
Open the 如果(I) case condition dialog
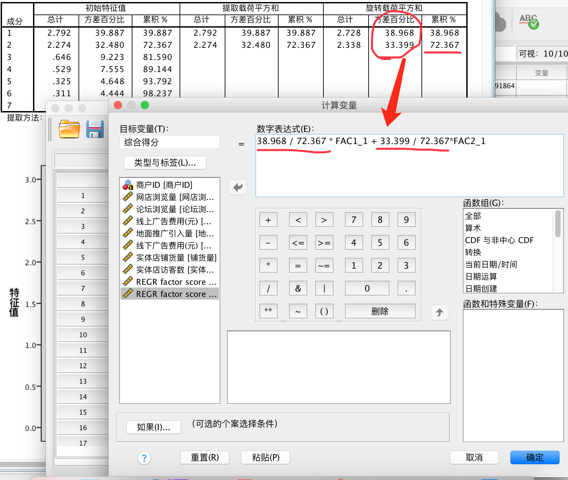click(x=153, y=427)
